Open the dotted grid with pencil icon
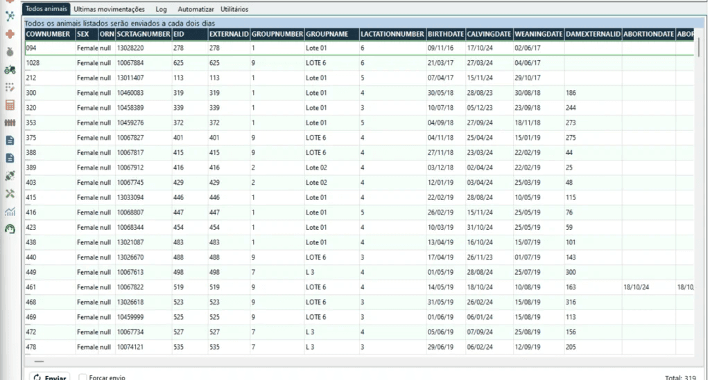Viewport: 710px width, 380px height. click(x=10, y=87)
